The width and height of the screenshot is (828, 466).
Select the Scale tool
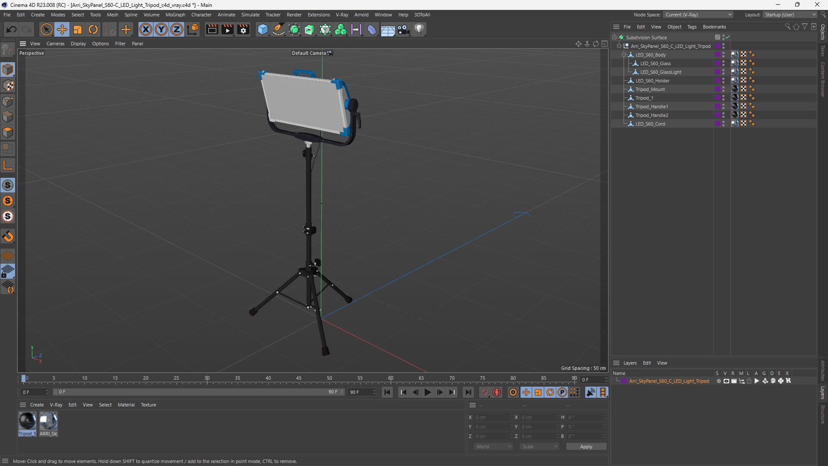tap(78, 29)
